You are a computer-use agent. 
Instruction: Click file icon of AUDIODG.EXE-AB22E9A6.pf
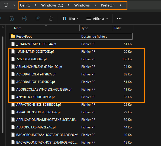point(13,127)
